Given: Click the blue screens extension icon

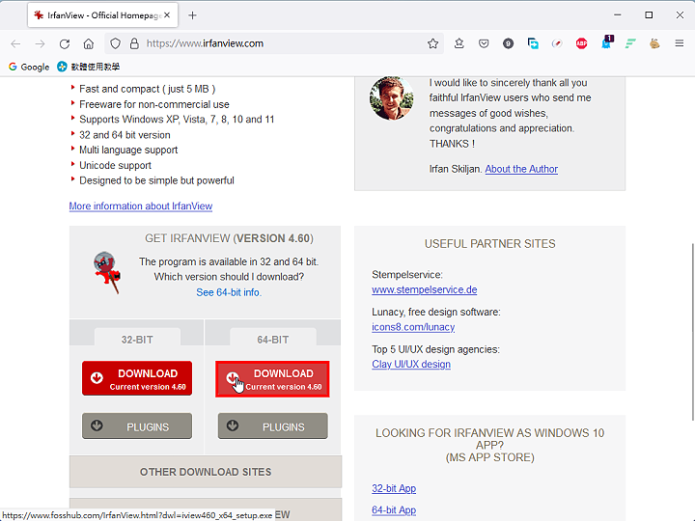Looking at the screenshot, I should [x=533, y=43].
